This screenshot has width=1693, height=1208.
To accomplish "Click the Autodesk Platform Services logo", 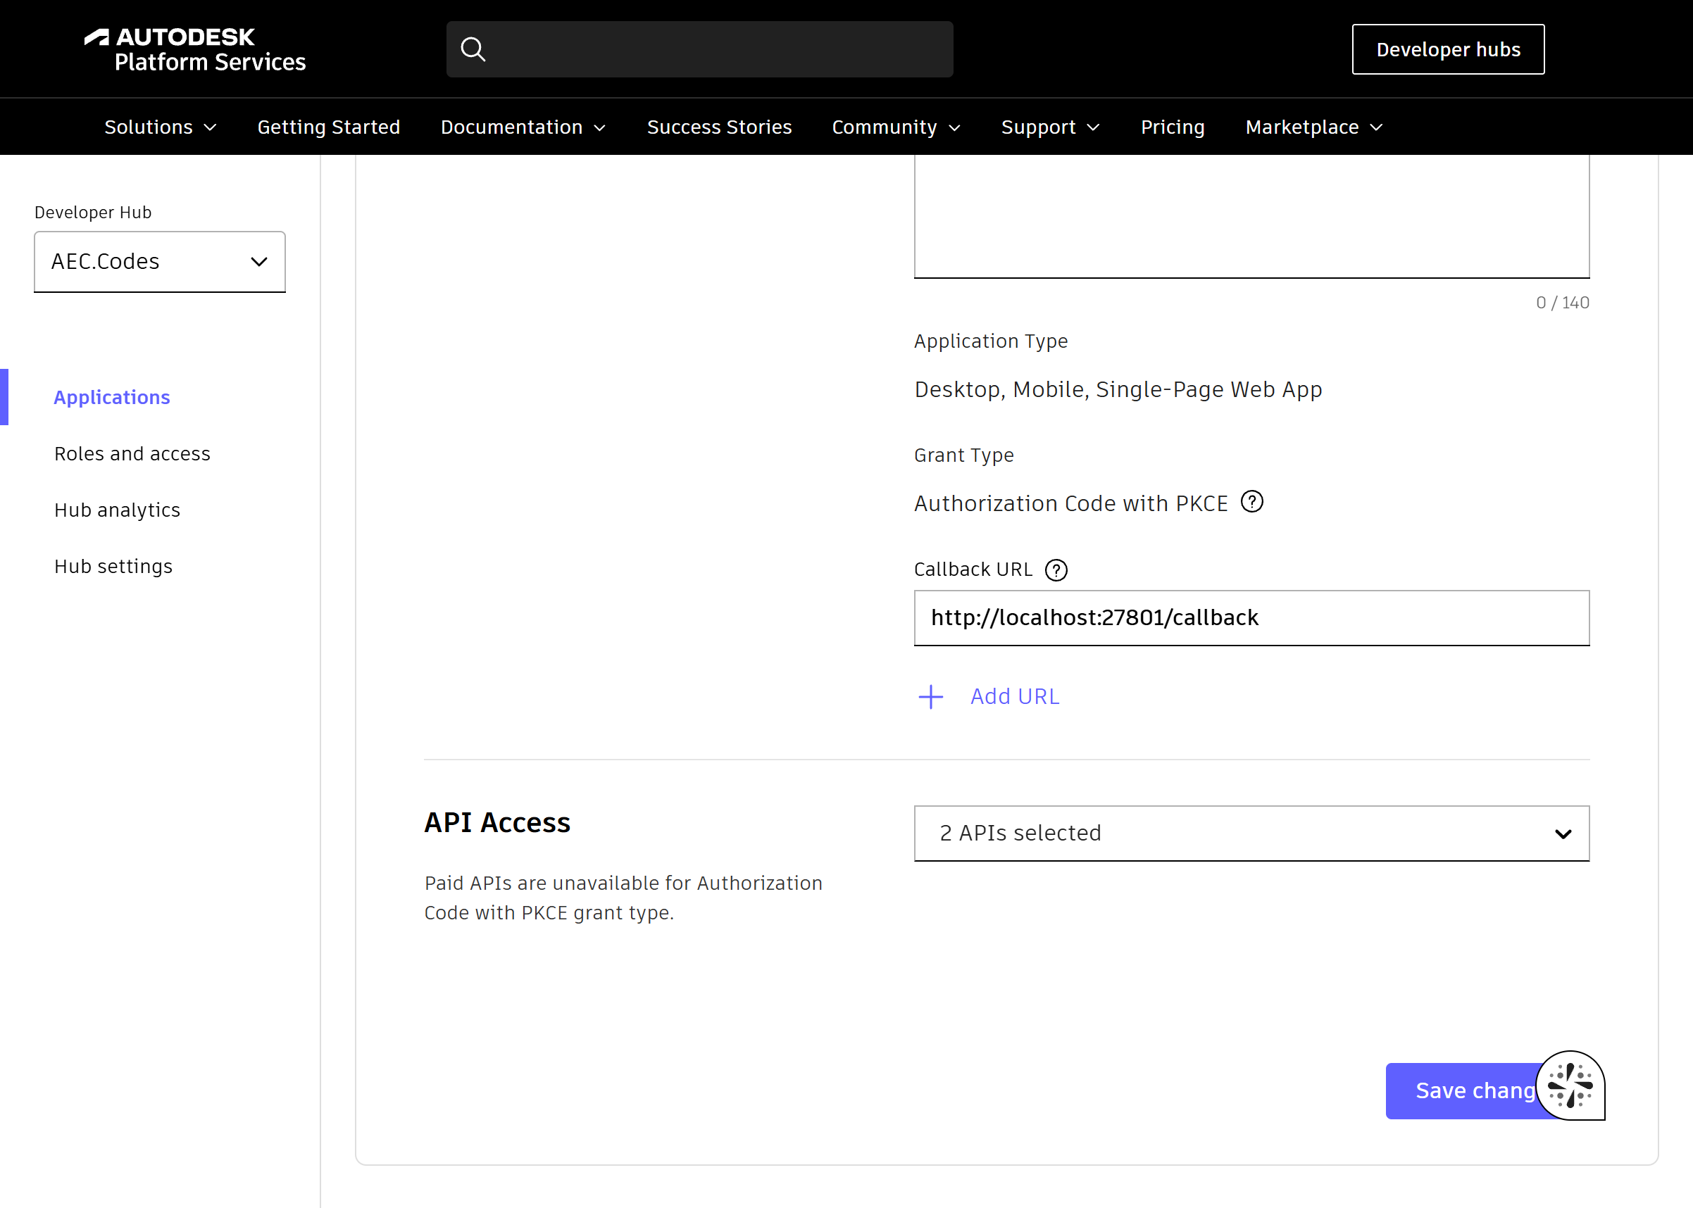I will click(x=195, y=49).
